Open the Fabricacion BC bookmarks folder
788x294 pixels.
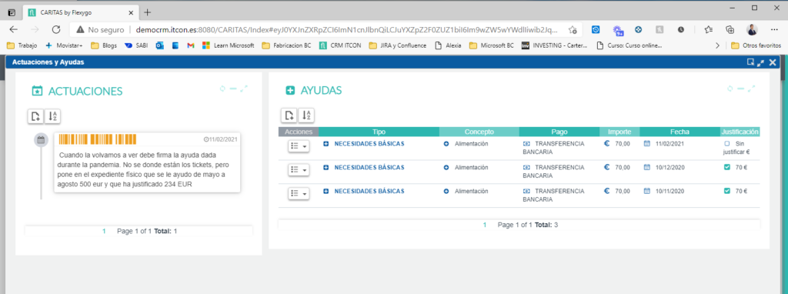(287, 45)
